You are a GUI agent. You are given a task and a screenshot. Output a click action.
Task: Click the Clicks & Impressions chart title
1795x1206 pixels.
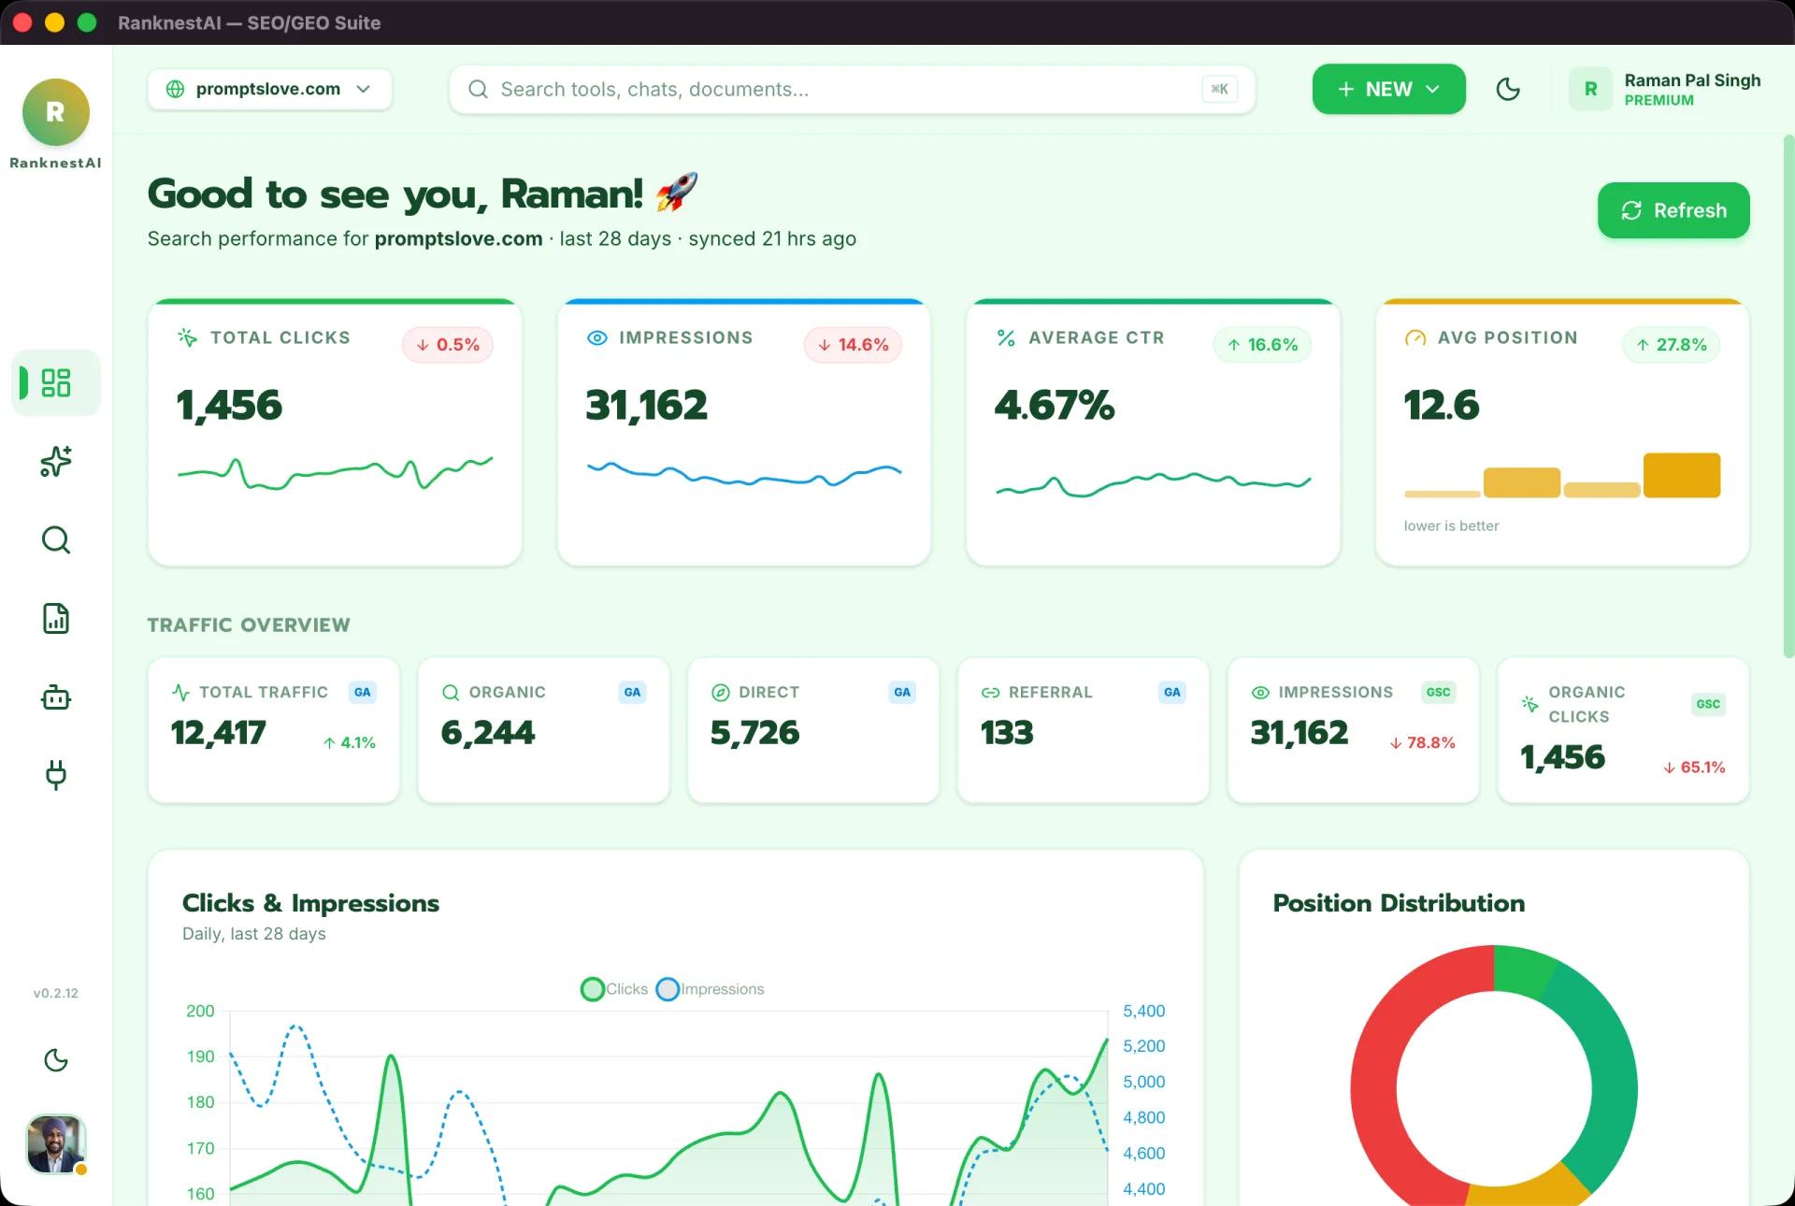click(x=310, y=903)
